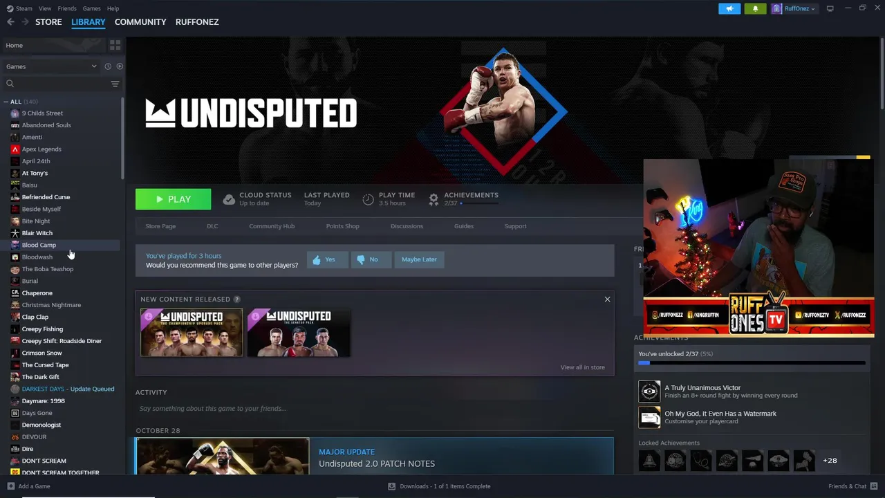Show the +28 more locked achievements
The height and width of the screenshot is (498, 885).
click(830, 461)
